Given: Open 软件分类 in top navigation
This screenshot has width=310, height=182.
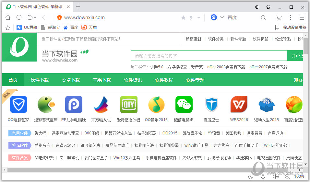Looking at the screenshot, I should [x=216, y=39].
